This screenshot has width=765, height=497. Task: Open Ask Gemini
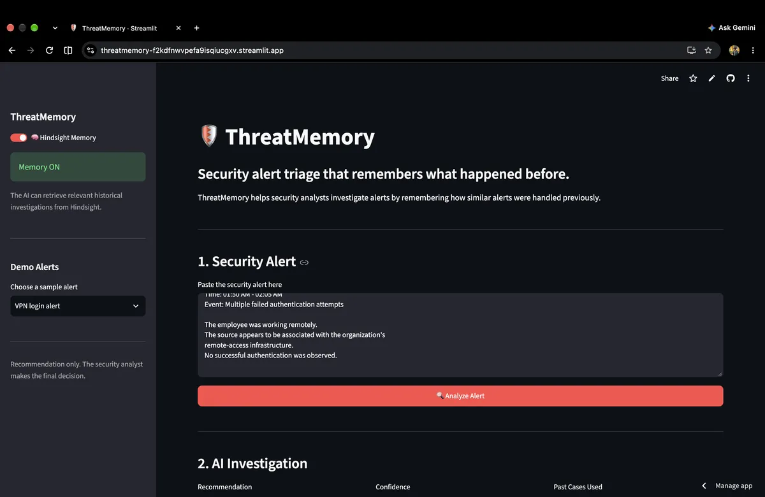pos(731,28)
